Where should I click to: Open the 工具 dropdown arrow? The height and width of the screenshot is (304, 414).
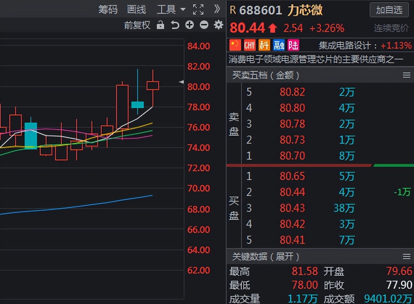point(183,10)
